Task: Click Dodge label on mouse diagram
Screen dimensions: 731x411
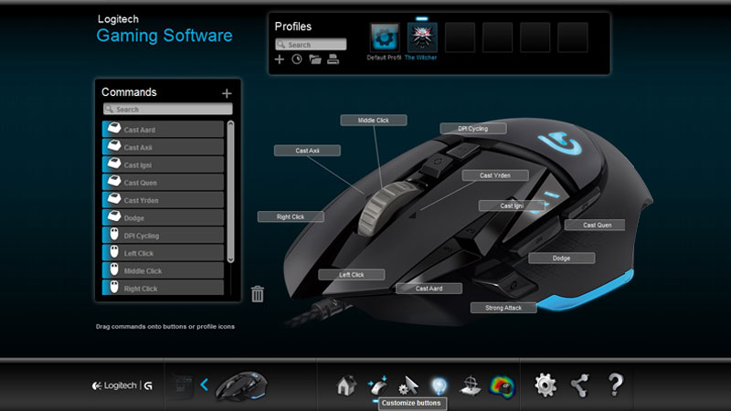Action: (x=561, y=258)
